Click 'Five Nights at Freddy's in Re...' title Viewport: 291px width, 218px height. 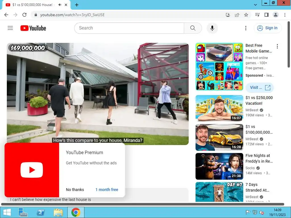point(259,158)
